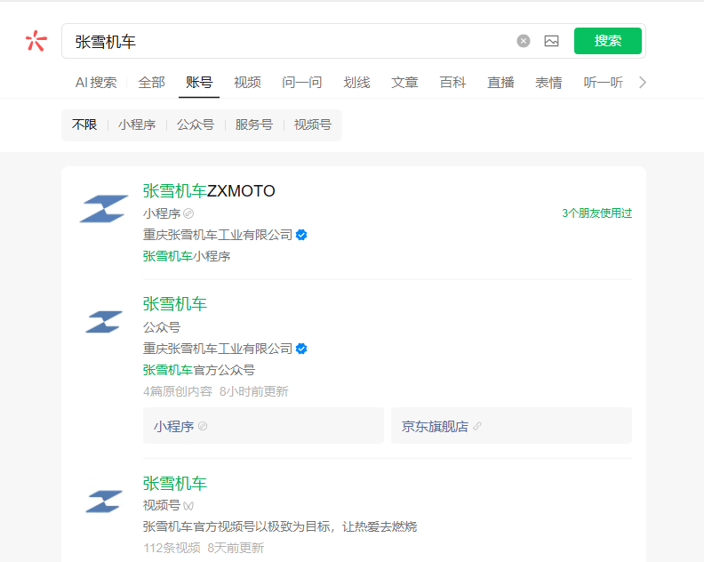Open the 公众号 张雪机车 avatar
Viewport: 704px width, 562px height.
click(104, 322)
